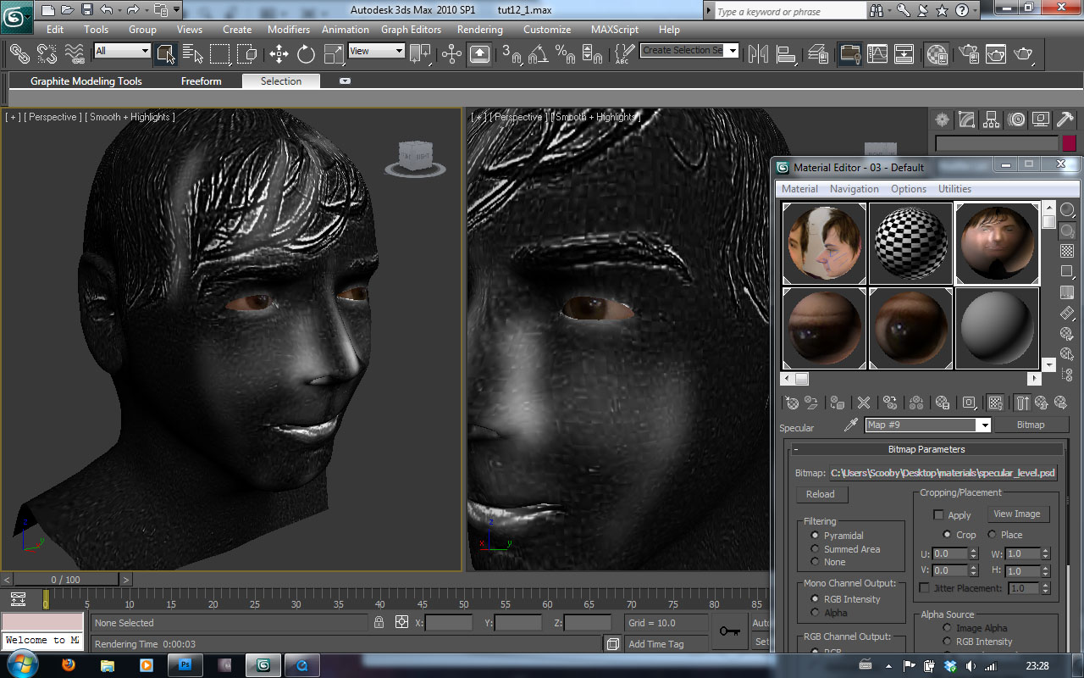Viewport: 1084px width, 678px height.
Task: Click the material eyedropper pick tool
Action: click(852, 424)
